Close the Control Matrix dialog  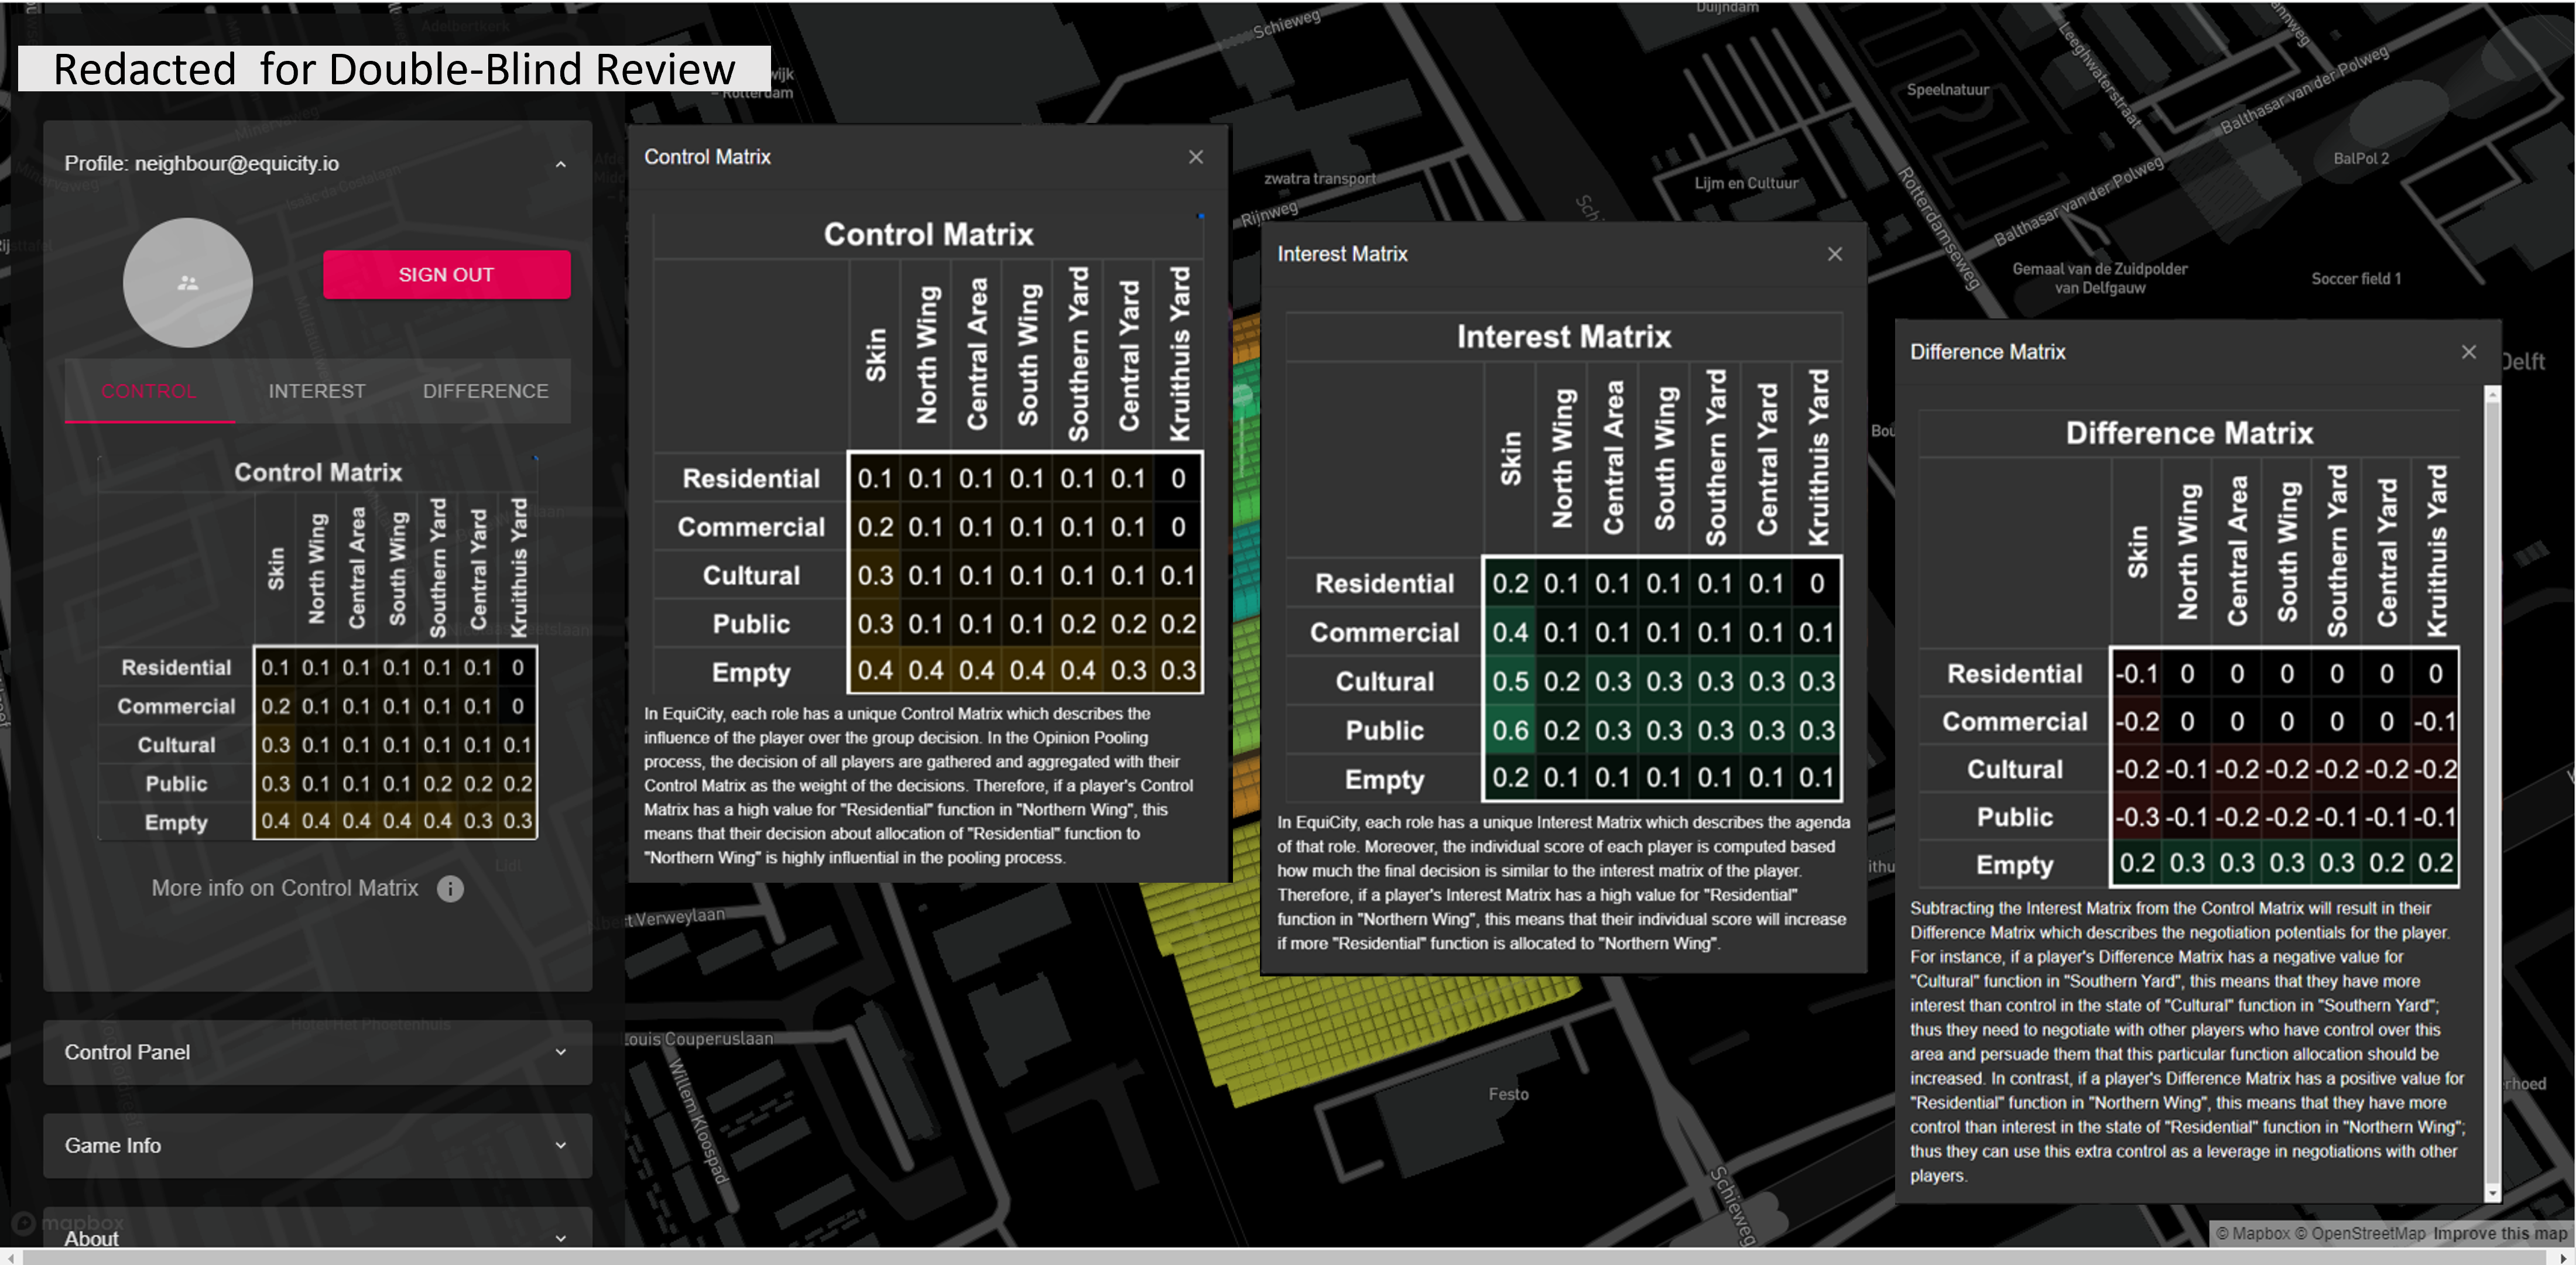point(1195,157)
